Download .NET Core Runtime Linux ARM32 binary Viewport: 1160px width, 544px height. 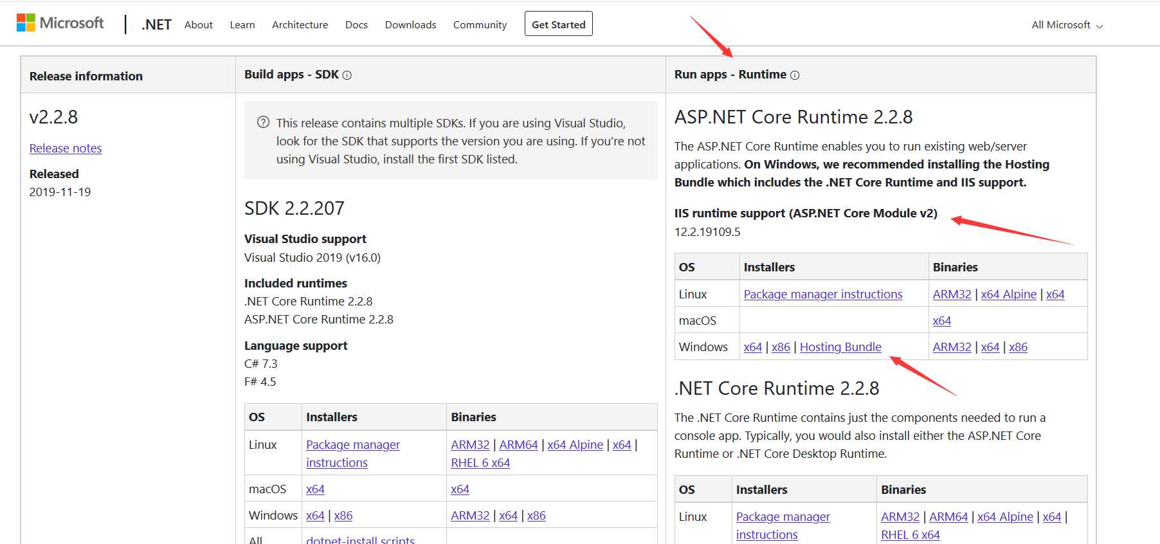[900, 516]
